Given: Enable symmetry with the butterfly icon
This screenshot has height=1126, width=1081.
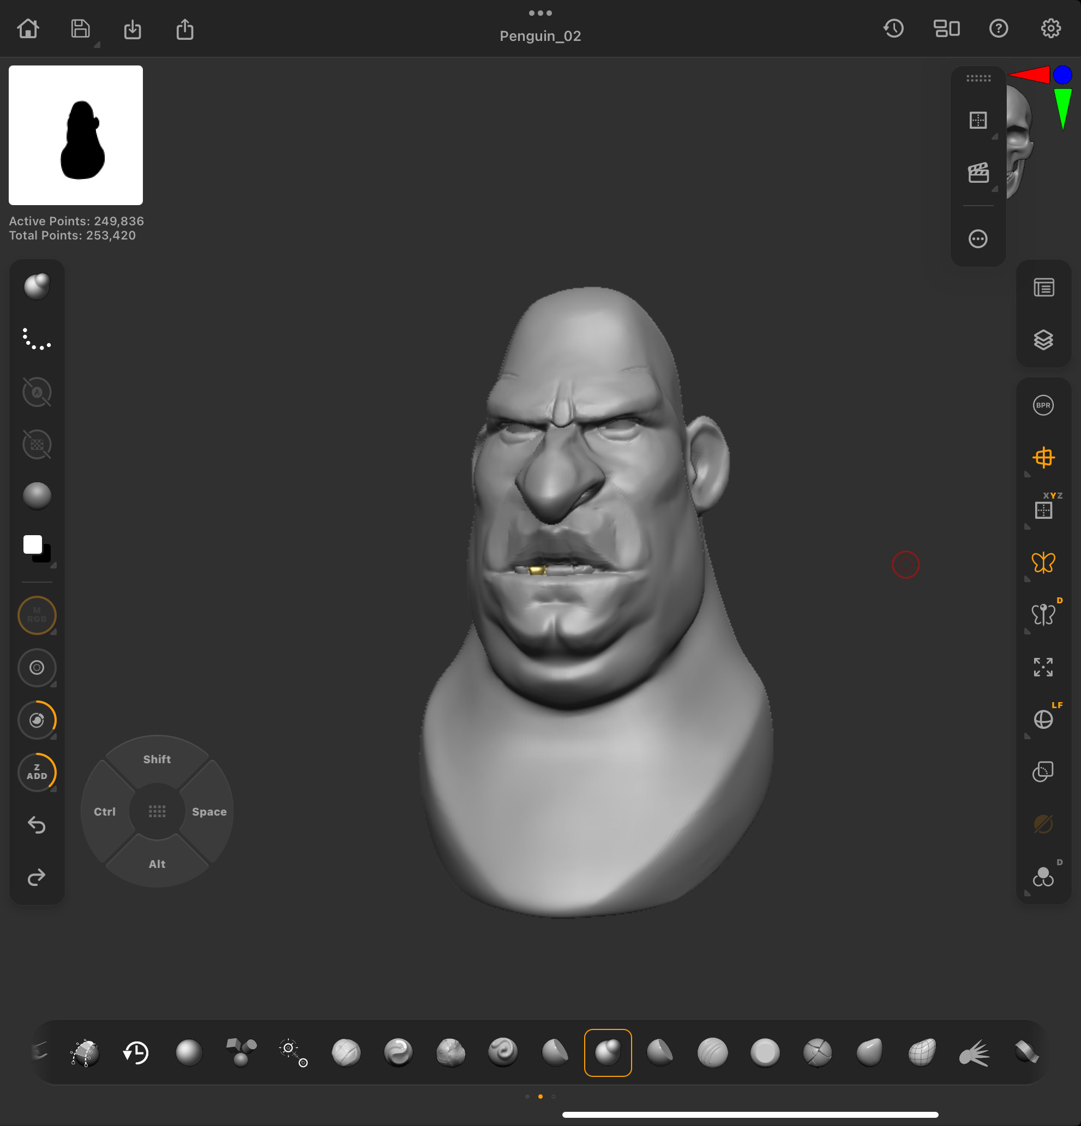Looking at the screenshot, I should pos(1044,562).
